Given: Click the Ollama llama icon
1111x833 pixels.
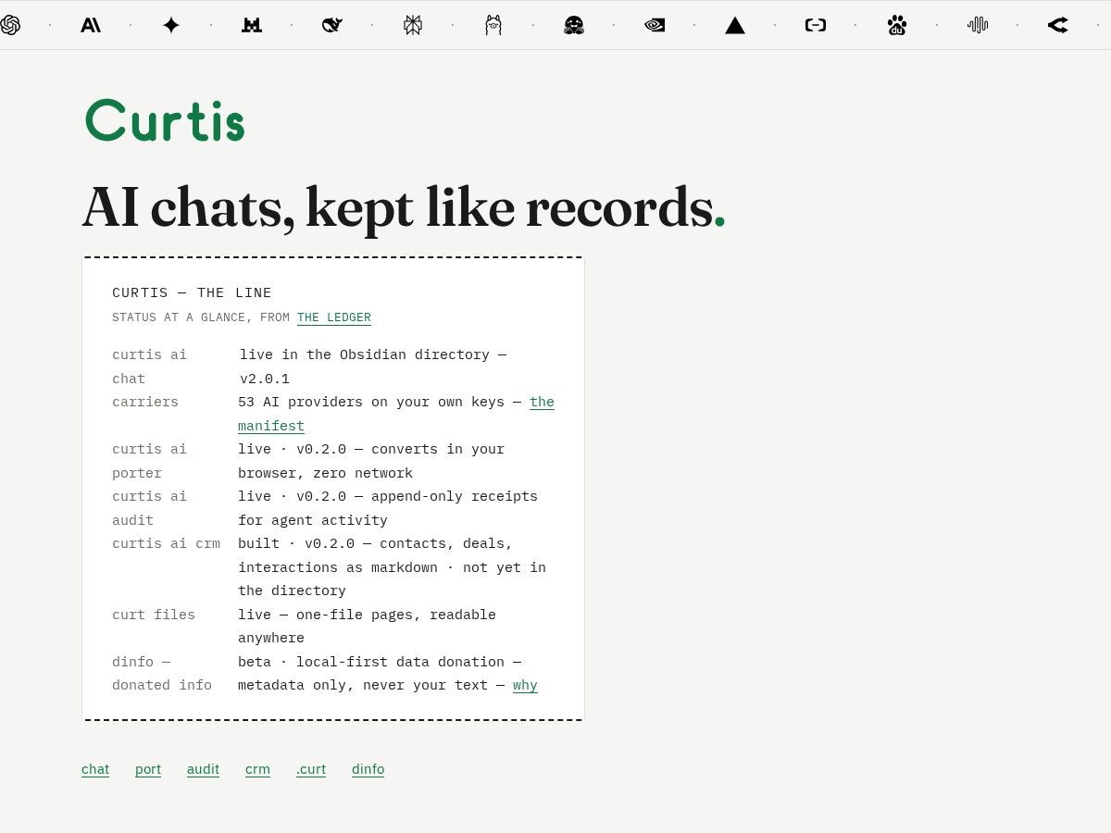Looking at the screenshot, I should tap(493, 25).
